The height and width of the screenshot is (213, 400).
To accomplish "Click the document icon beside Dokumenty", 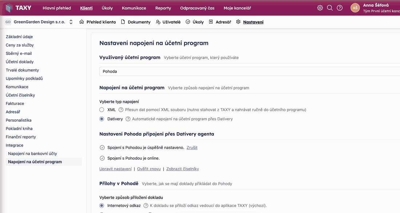I will pyautogui.click(x=123, y=22).
